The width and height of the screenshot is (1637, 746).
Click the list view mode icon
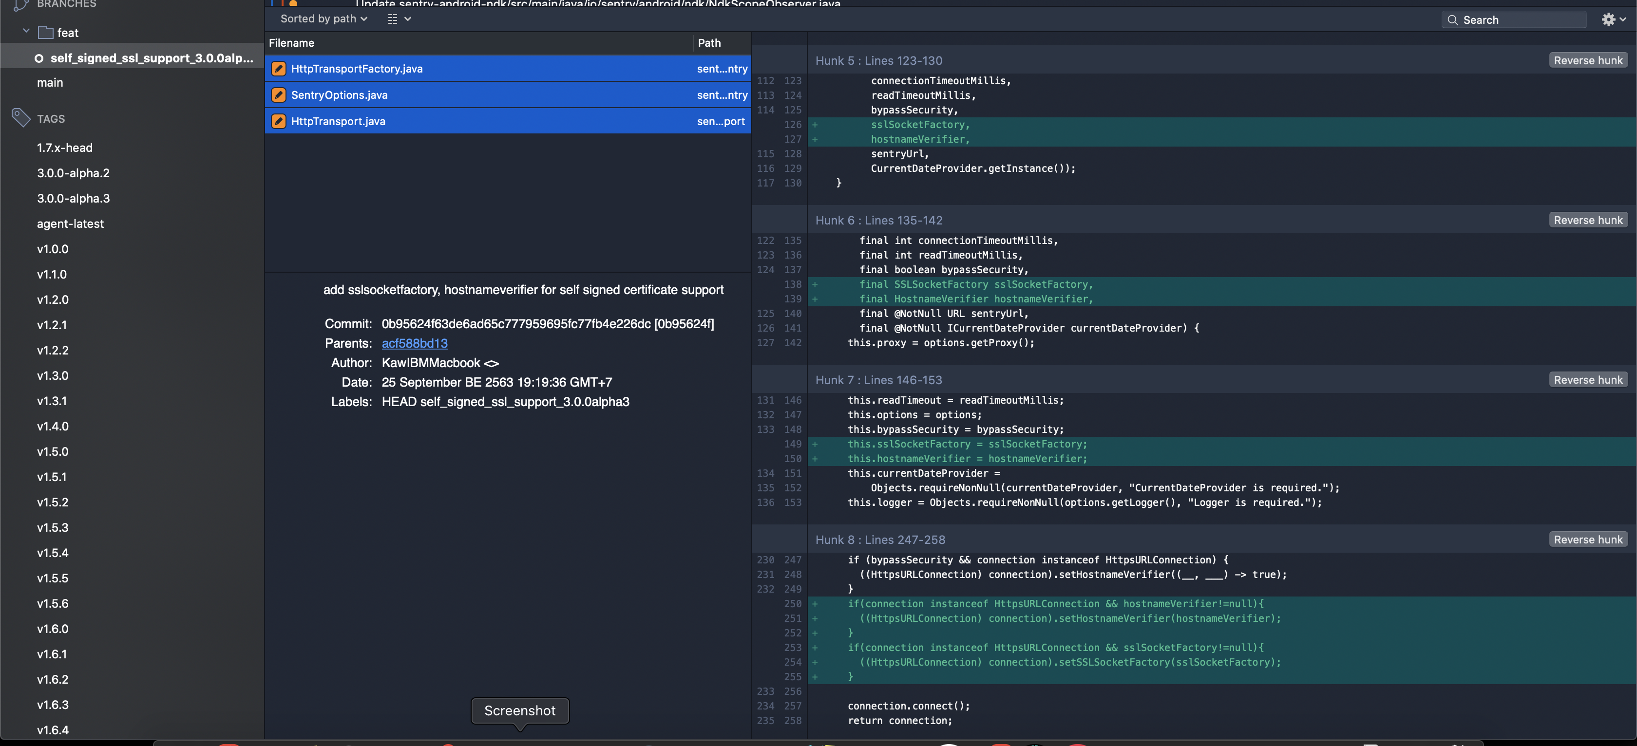pos(393,19)
